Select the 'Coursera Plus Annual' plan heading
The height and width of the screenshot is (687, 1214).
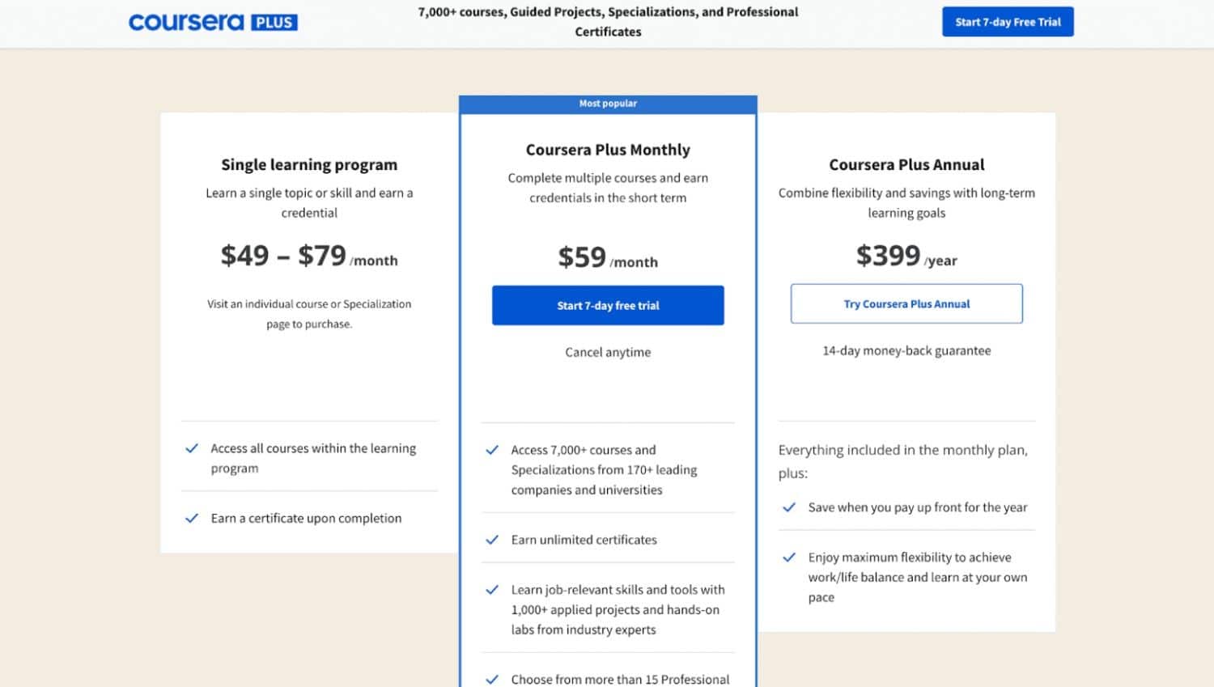(906, 164)
